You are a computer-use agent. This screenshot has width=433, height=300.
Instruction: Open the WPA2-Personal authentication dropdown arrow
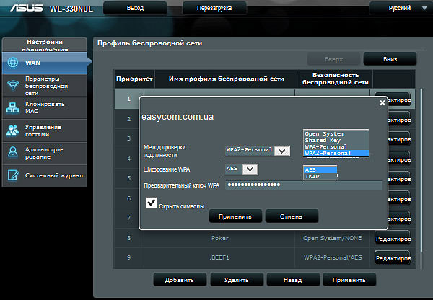point(282,151)
